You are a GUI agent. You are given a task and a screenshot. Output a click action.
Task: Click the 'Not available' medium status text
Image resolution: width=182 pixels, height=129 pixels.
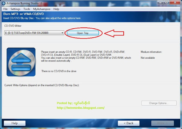coord(148,58)
